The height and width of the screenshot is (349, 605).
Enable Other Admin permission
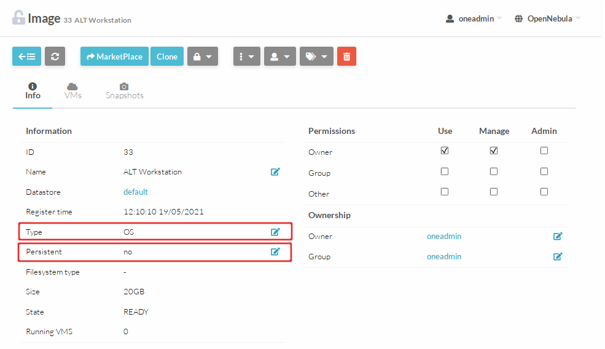click(544, 192)
